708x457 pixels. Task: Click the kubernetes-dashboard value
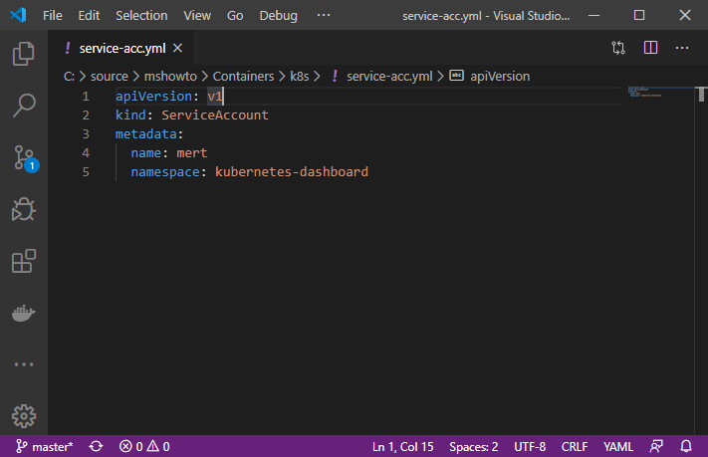(292, 172)
